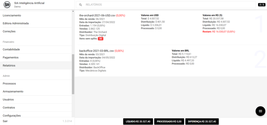The image size is (267, 125).
Task: Open the Usuários admin page
Action: click(8, 100)
